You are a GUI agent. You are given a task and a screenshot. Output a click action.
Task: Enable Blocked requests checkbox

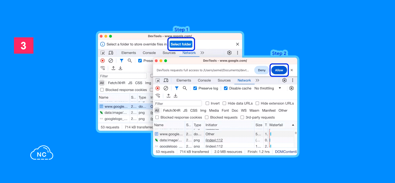point(207,118)
